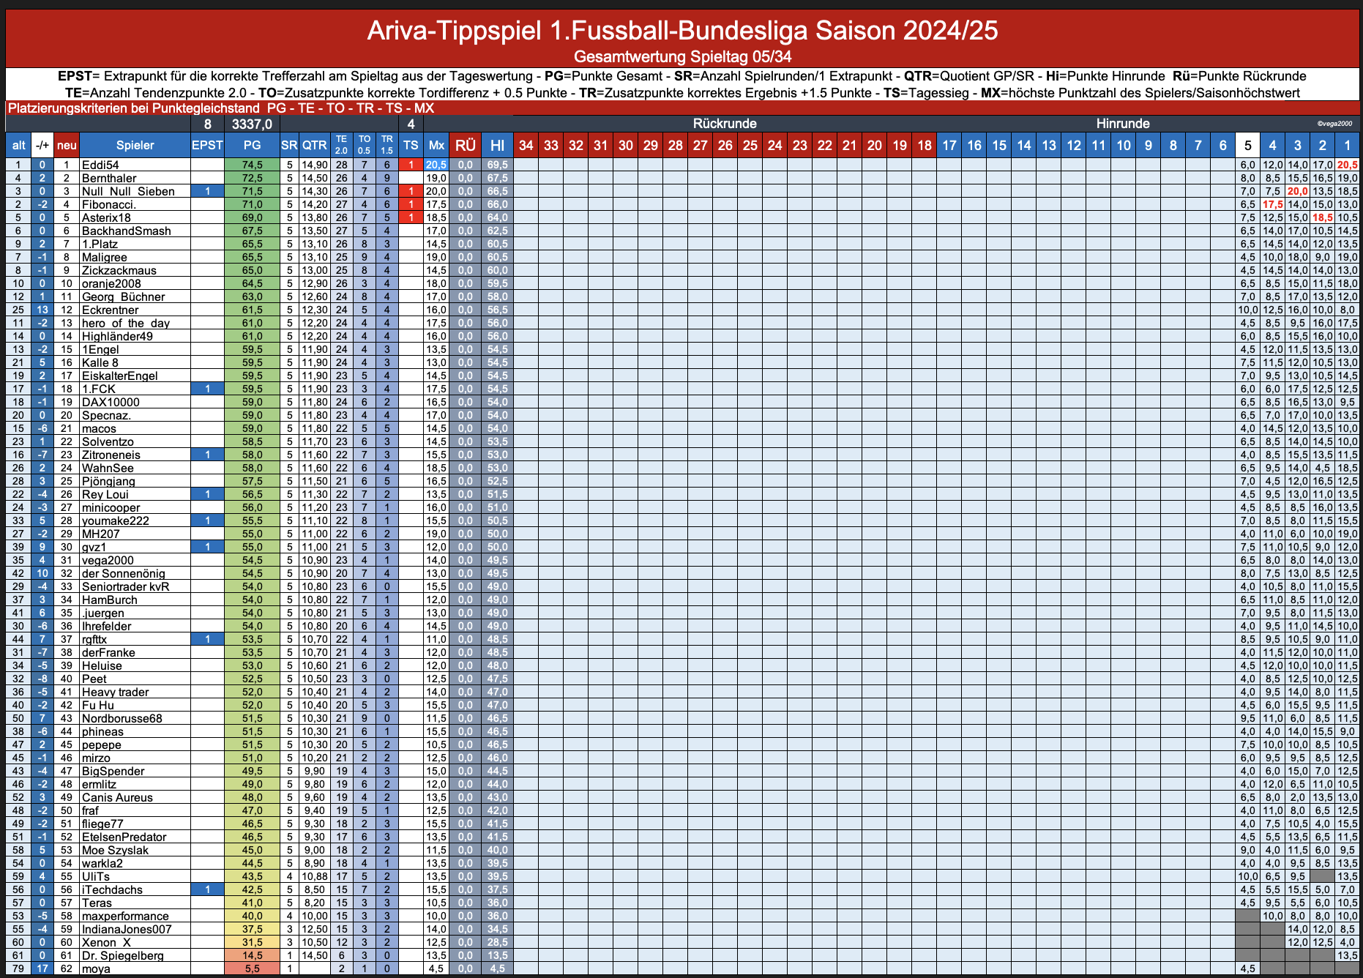Click the player name 'youmake222'
Viewport: 1363px width, 978px height.
pos(116,520)
